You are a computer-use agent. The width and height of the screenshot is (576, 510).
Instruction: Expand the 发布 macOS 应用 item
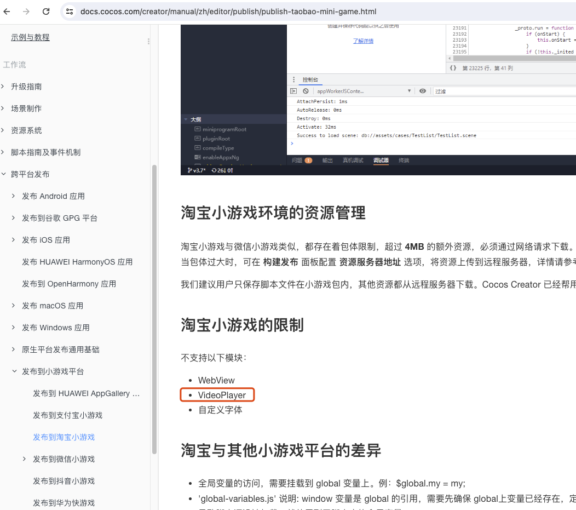[13, 305]
